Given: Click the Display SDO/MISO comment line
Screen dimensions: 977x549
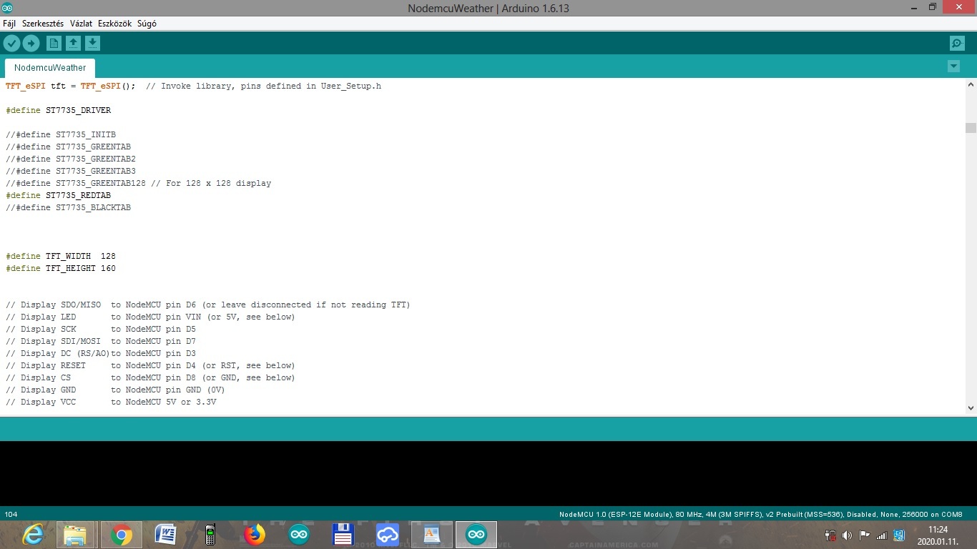Looking at the screenshot, I should [208, 305].
